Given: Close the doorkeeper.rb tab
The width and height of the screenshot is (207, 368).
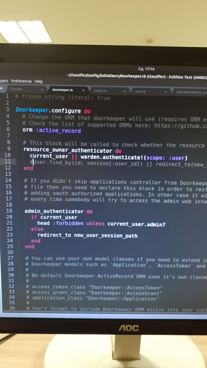Looking at the screenshot, I should (83, 90).
